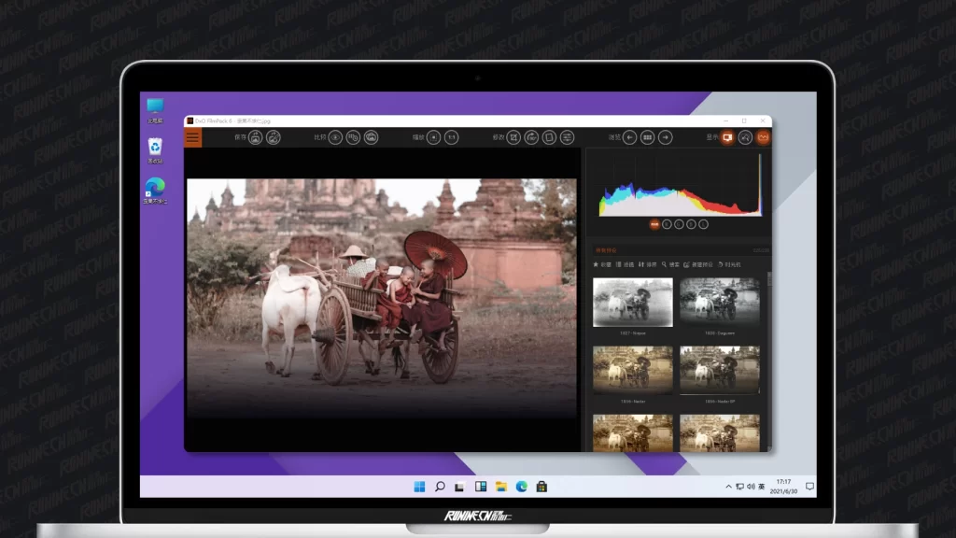Set zoom to 1:1
This screenshot has width=956, height=538.
[451, 137]
